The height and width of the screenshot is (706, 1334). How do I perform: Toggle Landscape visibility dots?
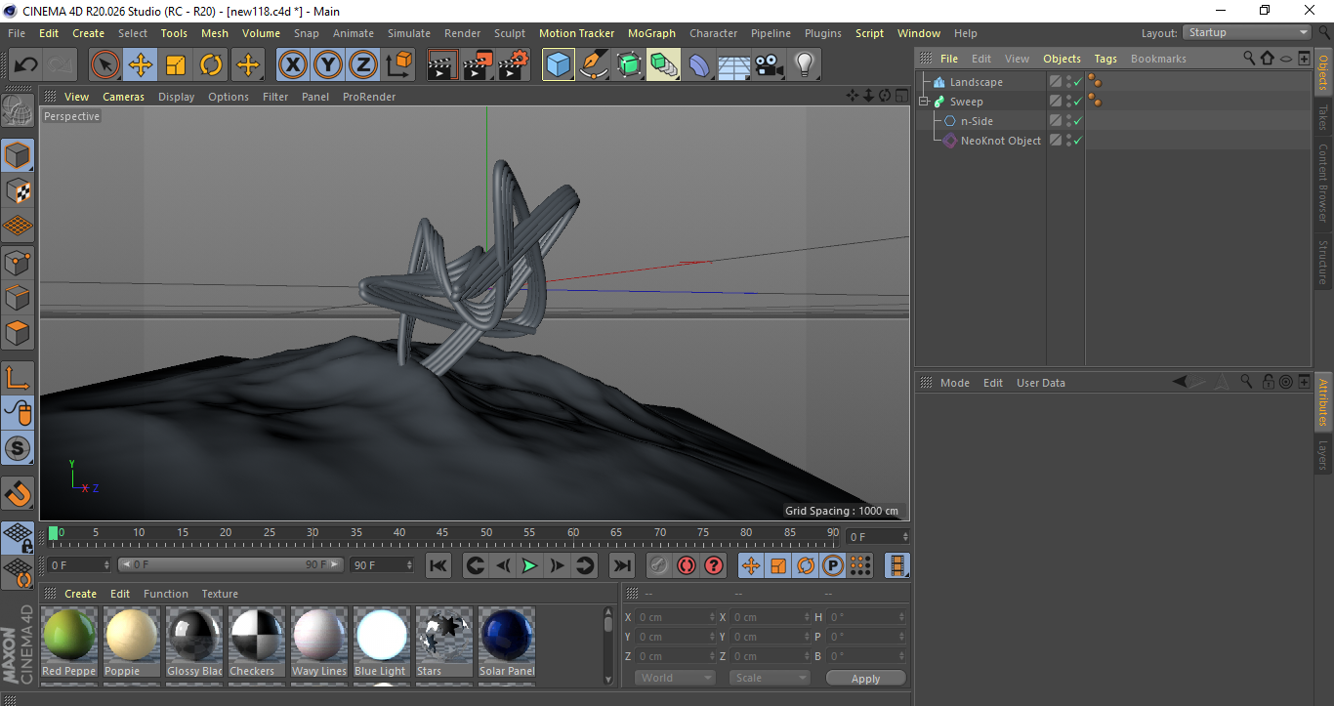[1068, 82]
